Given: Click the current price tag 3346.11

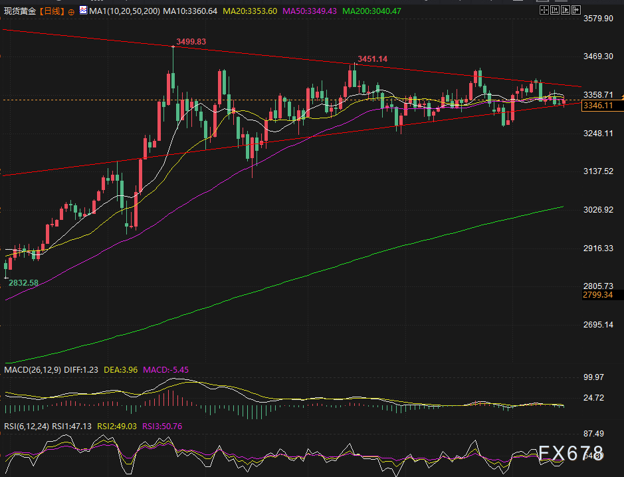Looking at the screenshot, I should pos(597,106).
